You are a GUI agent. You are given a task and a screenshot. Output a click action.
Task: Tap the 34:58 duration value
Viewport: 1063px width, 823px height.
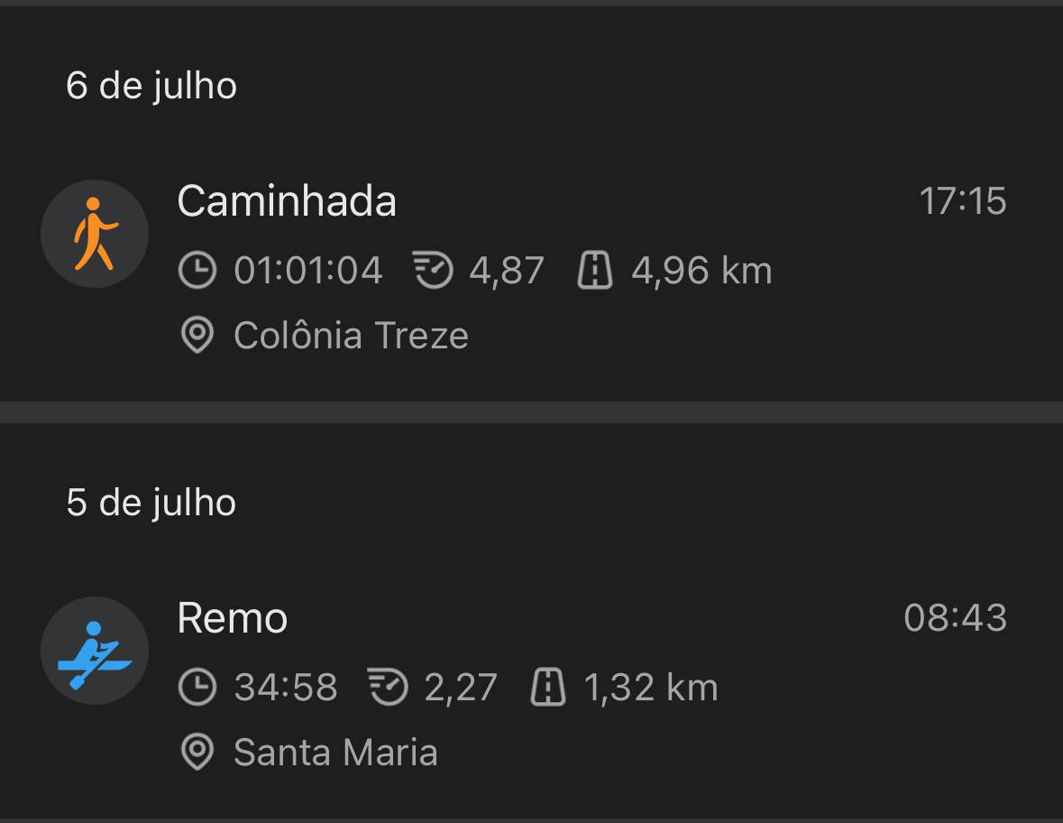[x=286, y=687]
